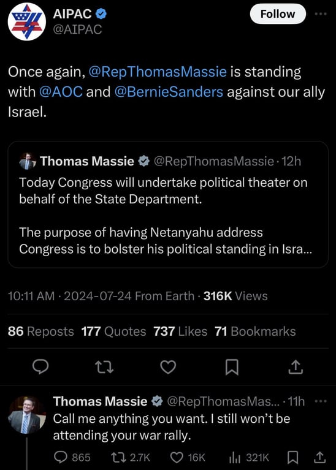View the 86 Reposts list
Screen dimensions: 336x470
click(x=41, y=332)
